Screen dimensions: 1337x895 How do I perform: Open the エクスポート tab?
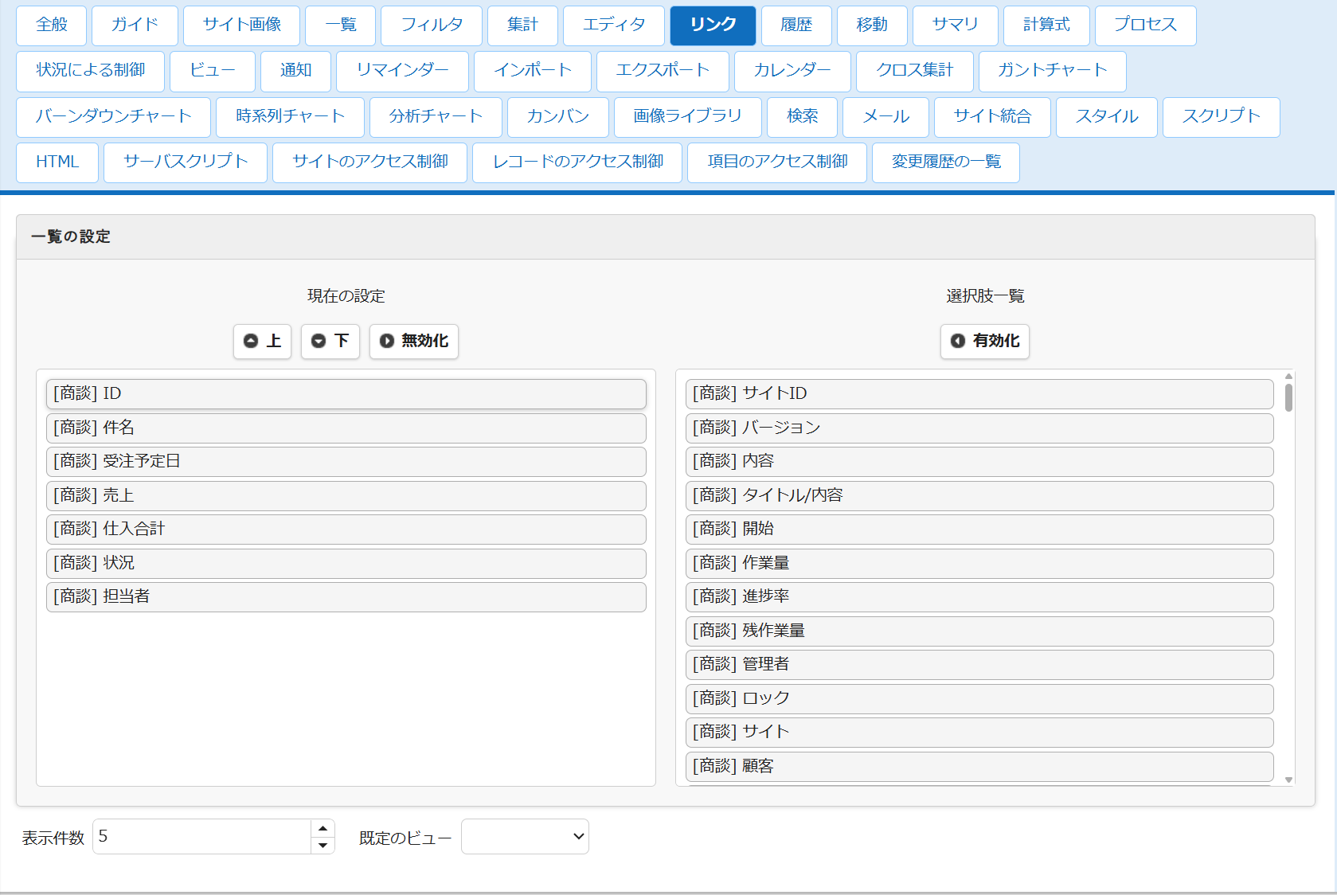coord(663,71)
